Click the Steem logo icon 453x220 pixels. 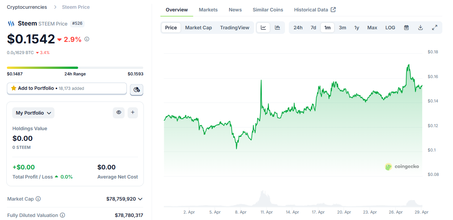point(11,24)
